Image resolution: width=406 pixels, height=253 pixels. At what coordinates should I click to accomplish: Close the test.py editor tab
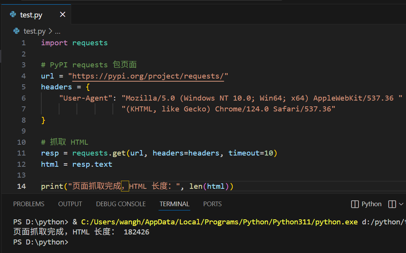click(63, 15)
